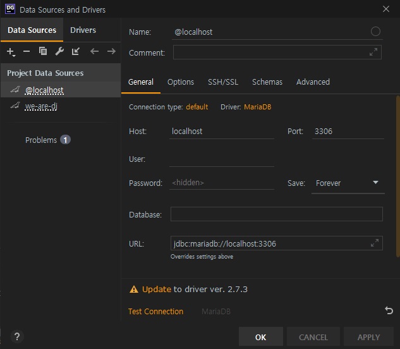Screen dimensions: 400x349
Task: Switch to the Data Sources tab
Action: (x=32, y=30)
